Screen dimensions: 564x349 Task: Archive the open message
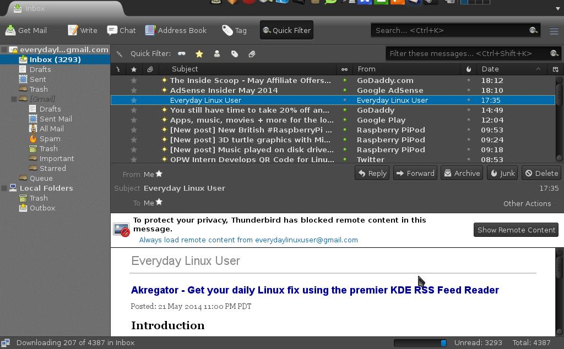click(462, 173)
